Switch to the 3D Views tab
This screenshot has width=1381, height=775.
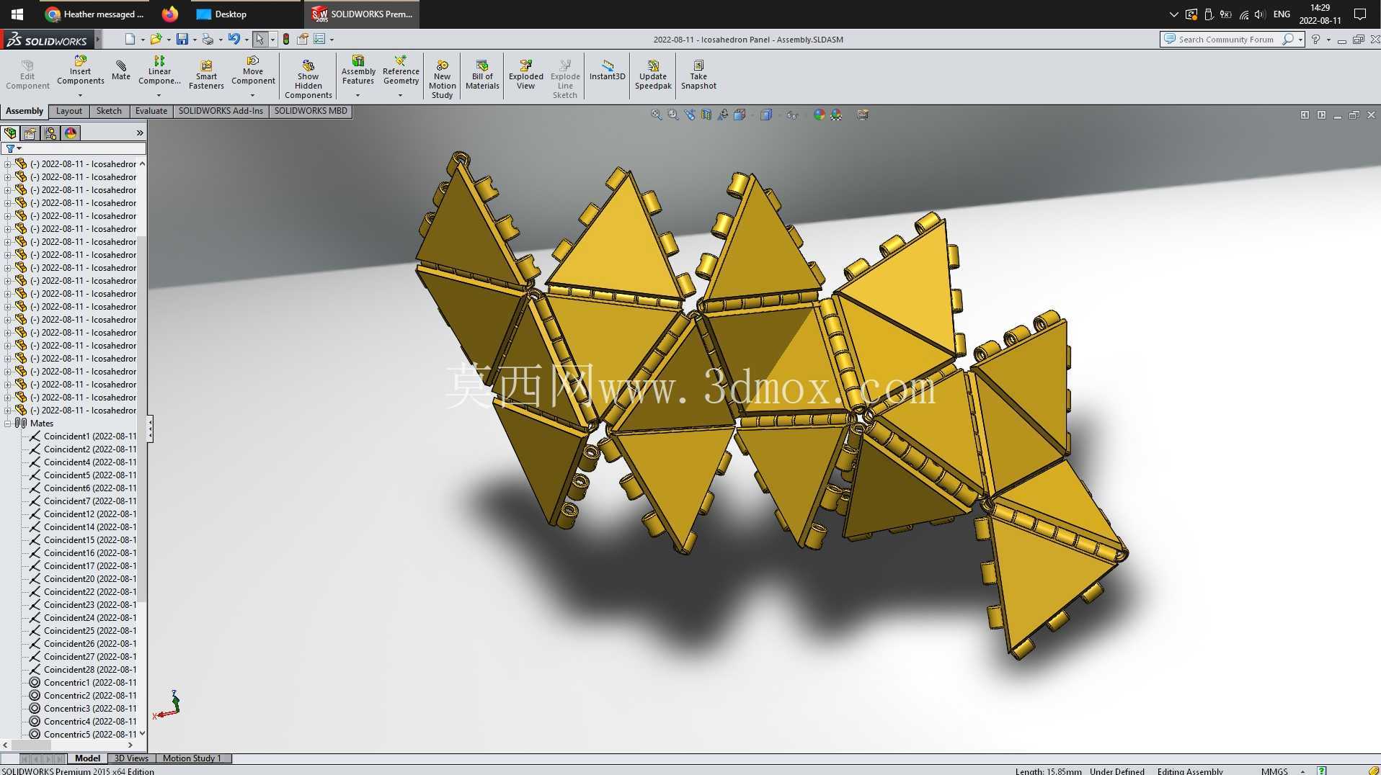point(131,758)
